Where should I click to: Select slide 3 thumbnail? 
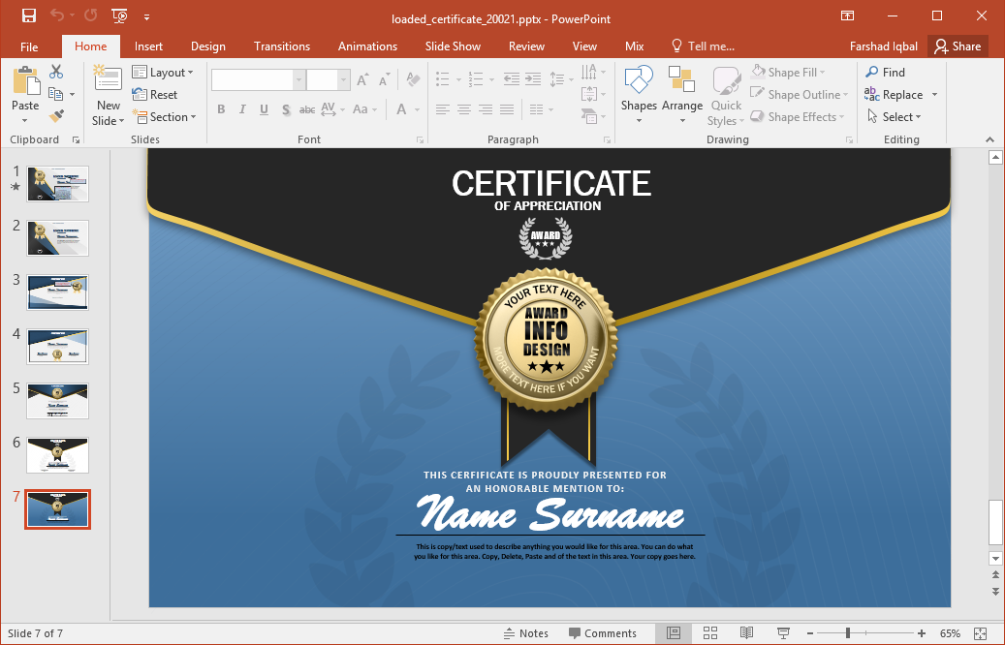pyautogui.click(x=58, y=292)
